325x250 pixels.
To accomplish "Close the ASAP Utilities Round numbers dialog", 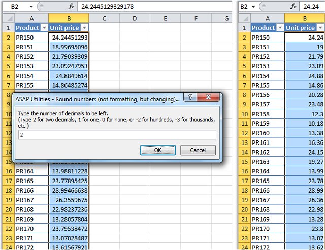I will point(208,97).
